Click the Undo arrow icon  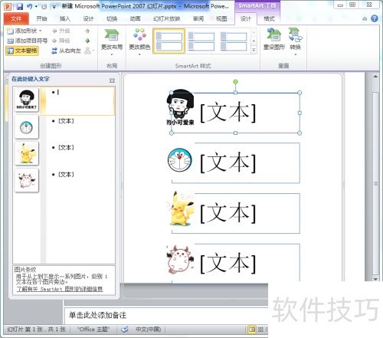click(x=30, y=7)
